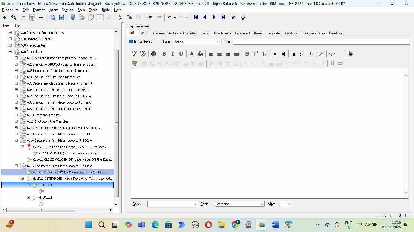This screenshot has height=232, width=414.
Task: Click the paint bucket highlight color icon
Action: pos(200,54)
